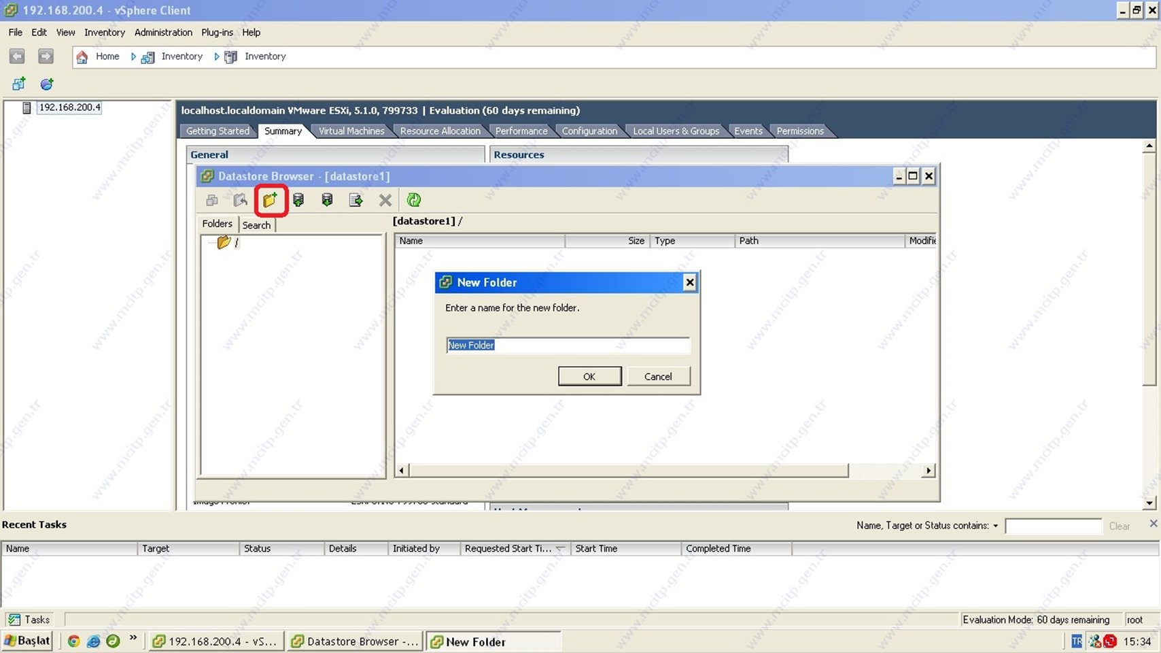The height and width of the screenshot is (653, 1161).
Task: Open the Inventory menu
Action: pyautogui.click(x=104, y=32)
